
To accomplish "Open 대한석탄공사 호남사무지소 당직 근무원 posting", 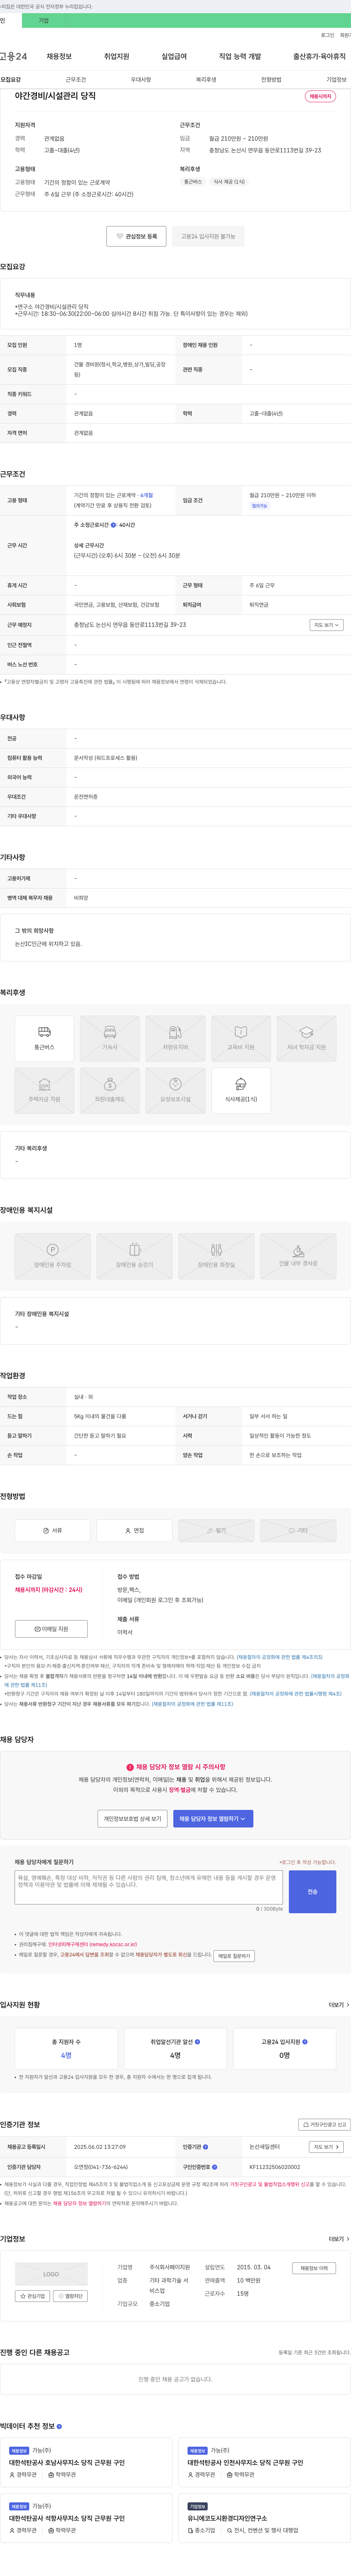I will pos(67,2463).
